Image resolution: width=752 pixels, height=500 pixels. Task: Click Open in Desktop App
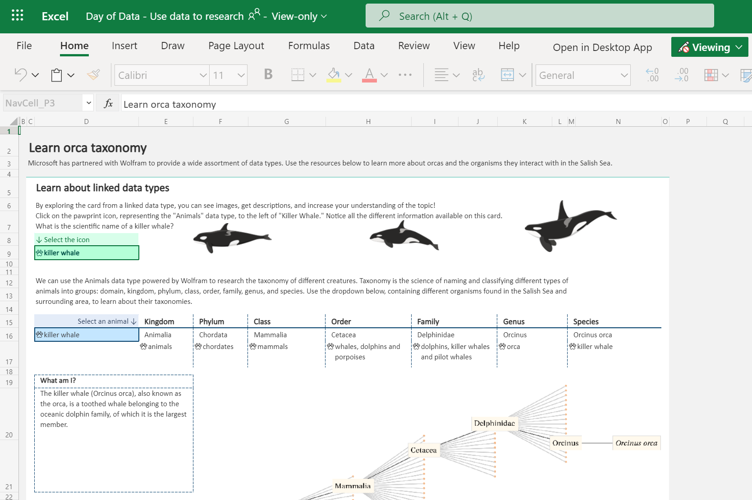[x=602, y=47]
